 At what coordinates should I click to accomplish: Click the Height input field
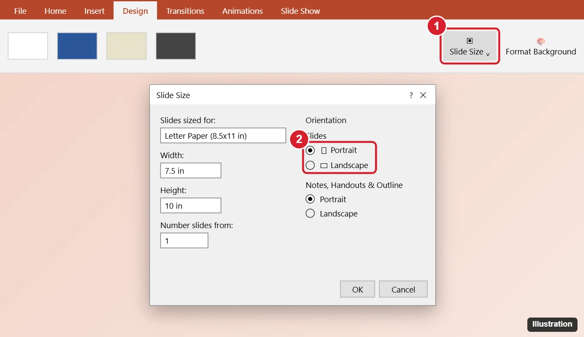191,206
